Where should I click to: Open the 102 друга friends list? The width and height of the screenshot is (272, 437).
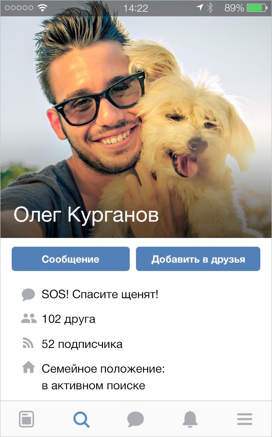[68, 319]
